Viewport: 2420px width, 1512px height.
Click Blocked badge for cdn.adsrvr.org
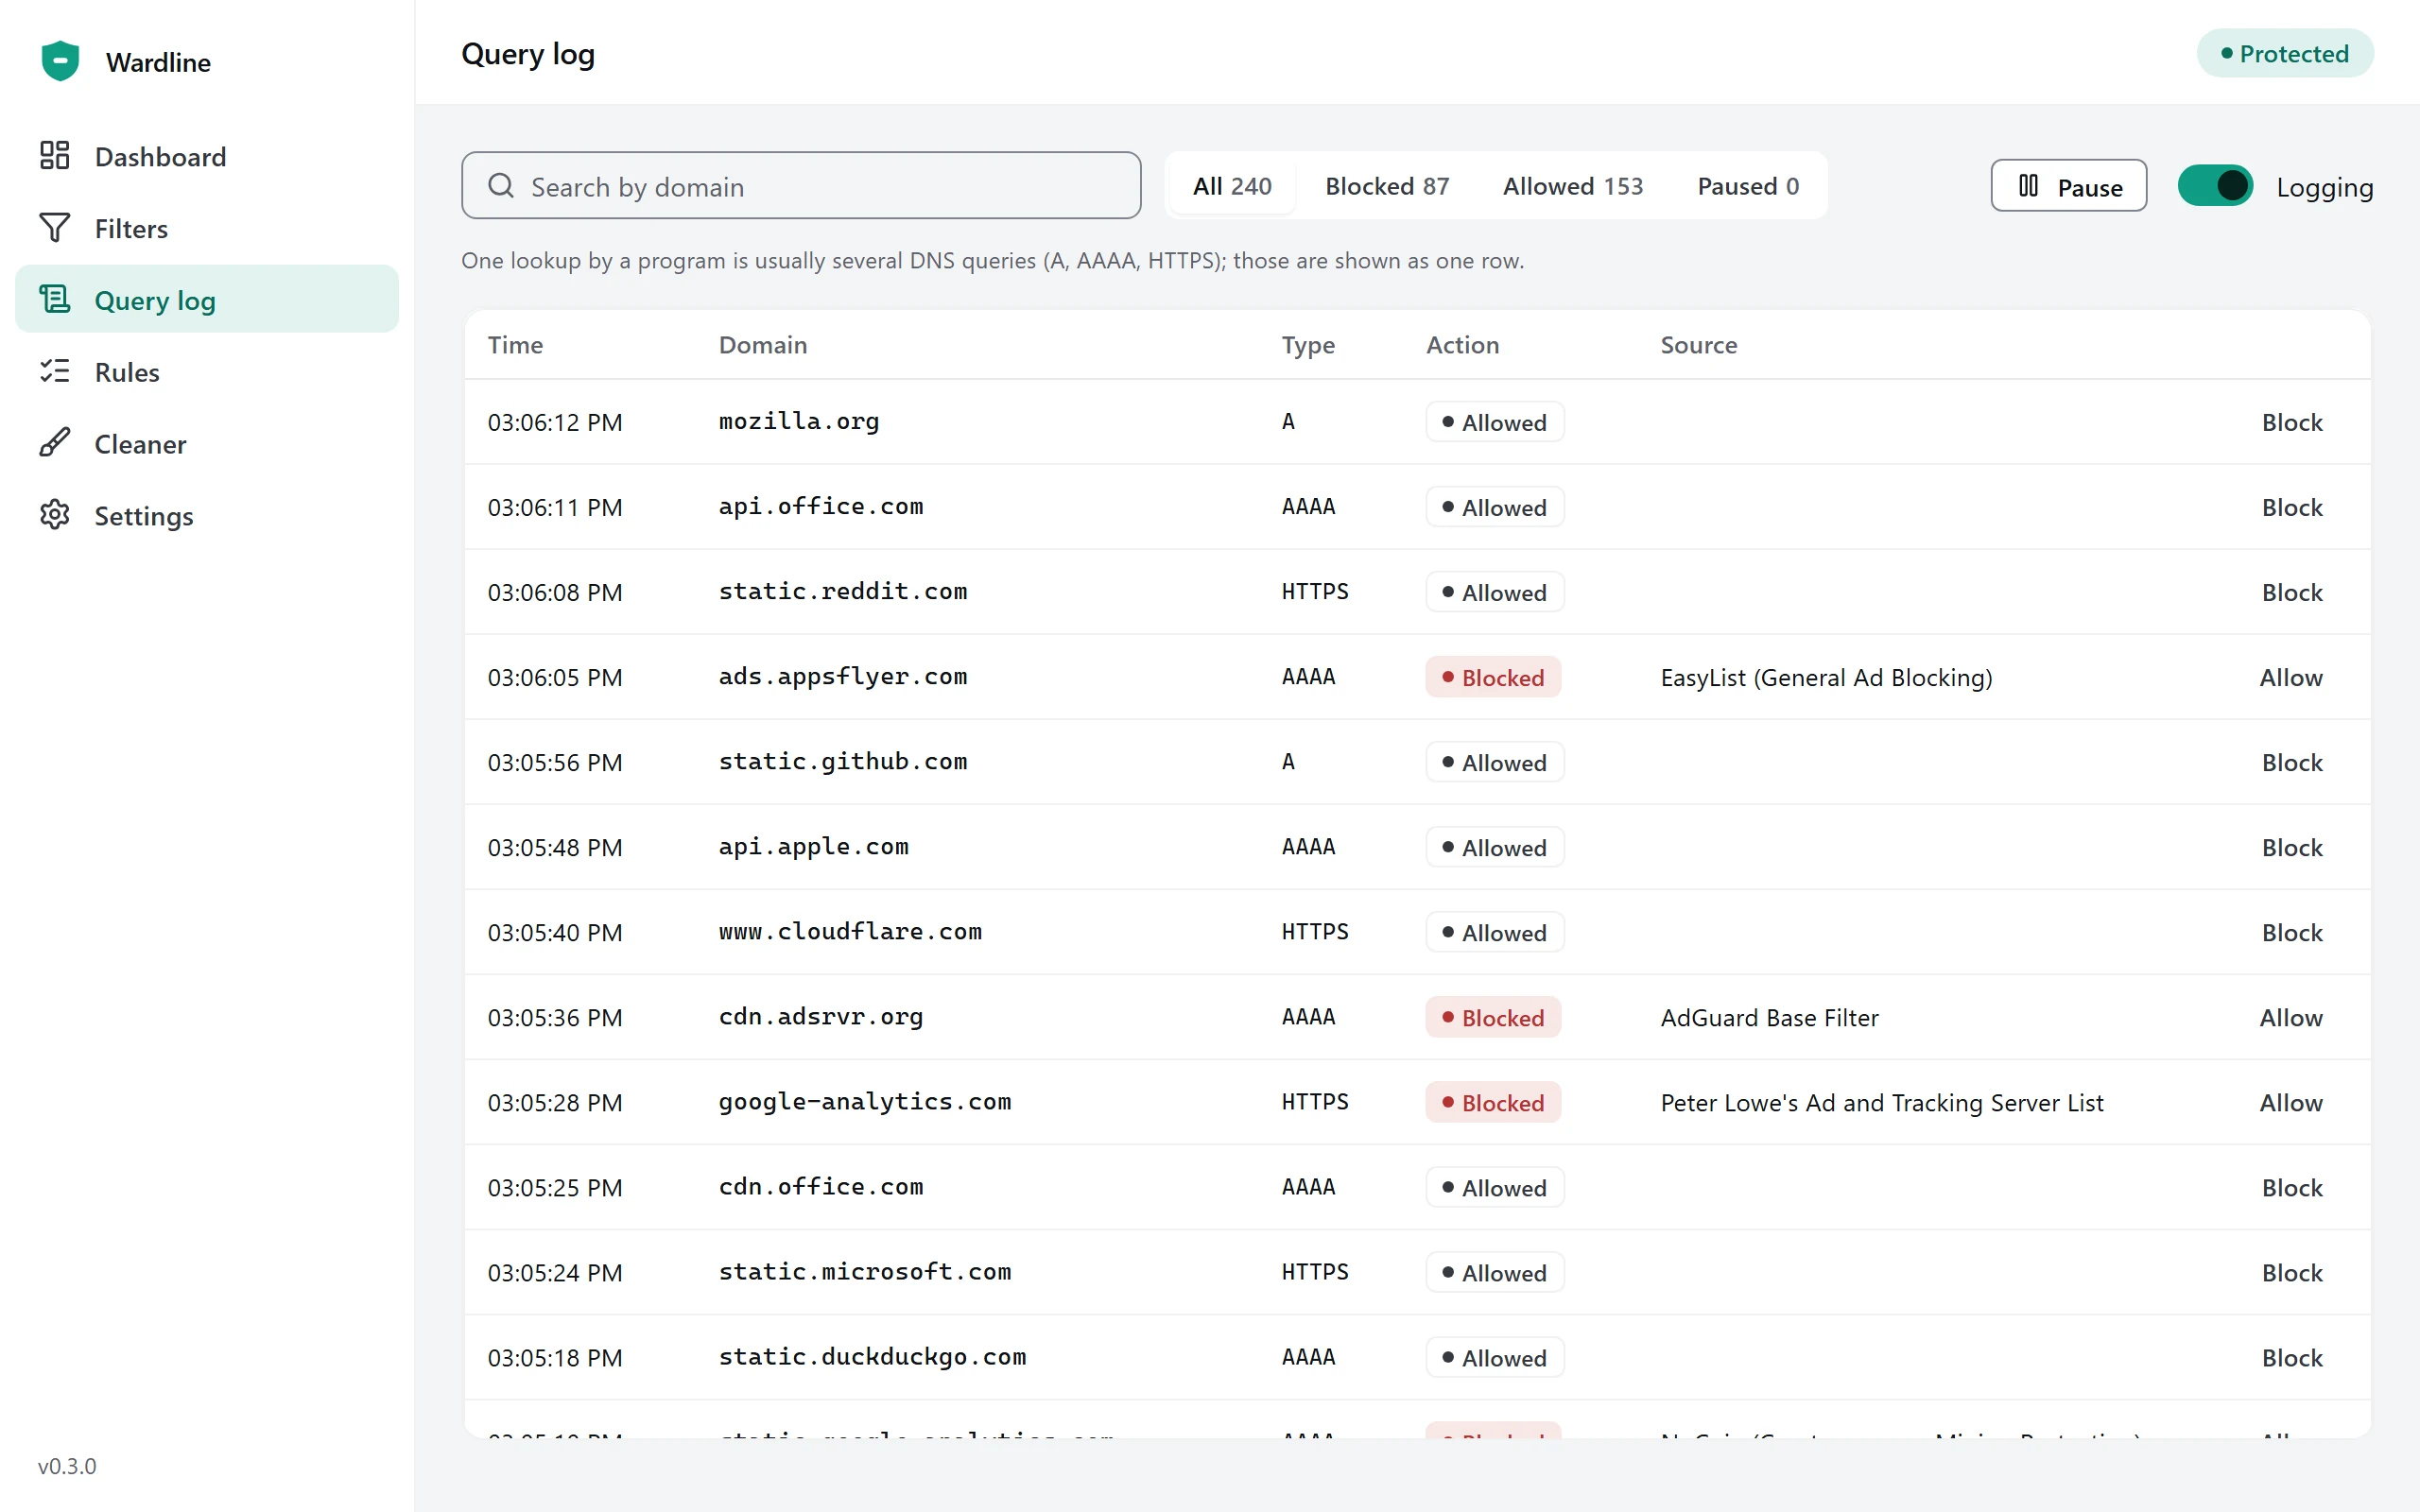pos(1493,1017)
